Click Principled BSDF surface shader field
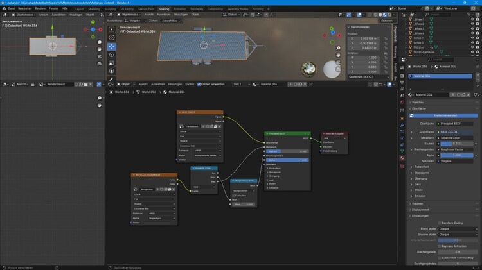The width and height of the screenshot is (482, 270). (x=455, y=124)
